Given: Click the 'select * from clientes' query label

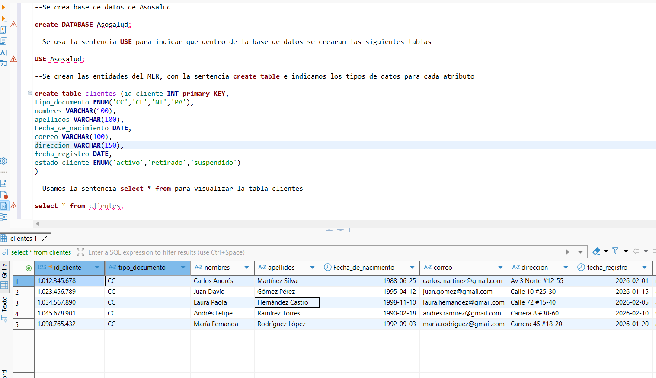Looking at the screenshot, I should click(x=41, y=252).
